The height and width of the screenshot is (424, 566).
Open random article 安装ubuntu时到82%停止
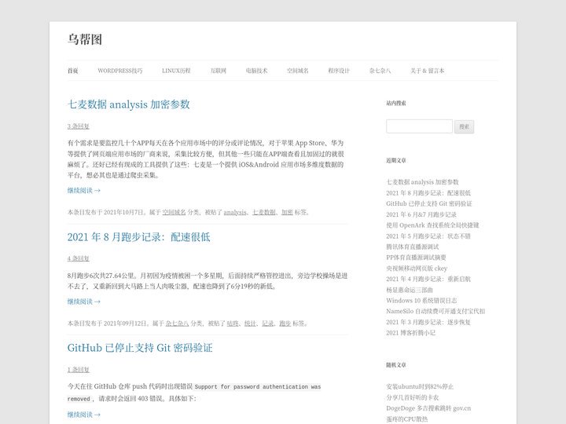420,387
